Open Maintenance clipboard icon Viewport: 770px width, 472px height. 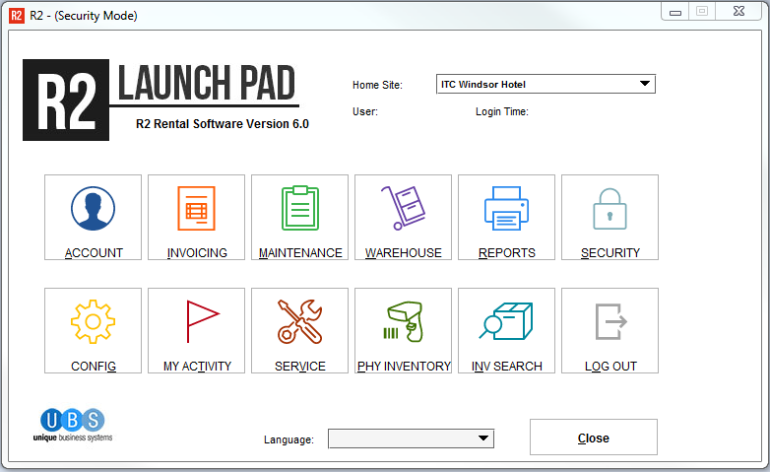(x=299, y=209)
